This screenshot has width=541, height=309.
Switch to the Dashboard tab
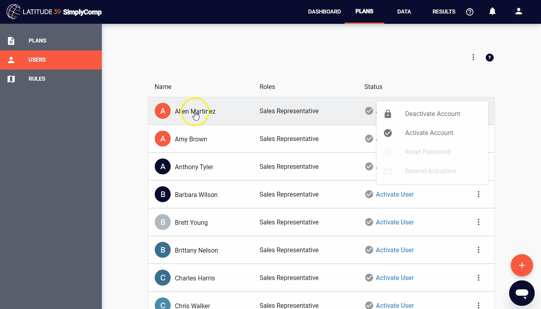324,12
